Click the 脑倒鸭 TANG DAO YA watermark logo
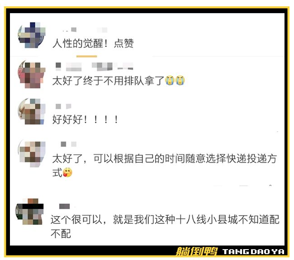The width and height of the screenshot is (294, 260). pos(230,251)
